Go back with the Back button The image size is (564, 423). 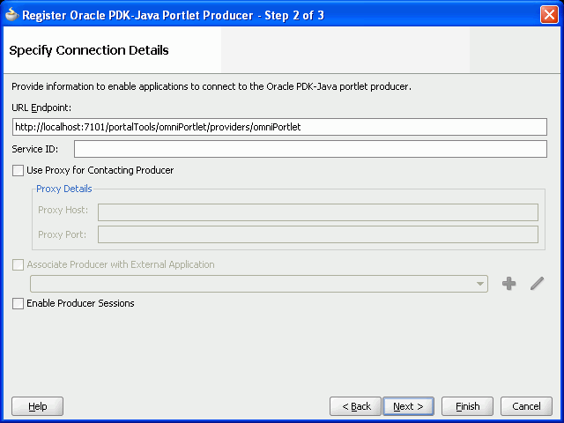(355, 406)
